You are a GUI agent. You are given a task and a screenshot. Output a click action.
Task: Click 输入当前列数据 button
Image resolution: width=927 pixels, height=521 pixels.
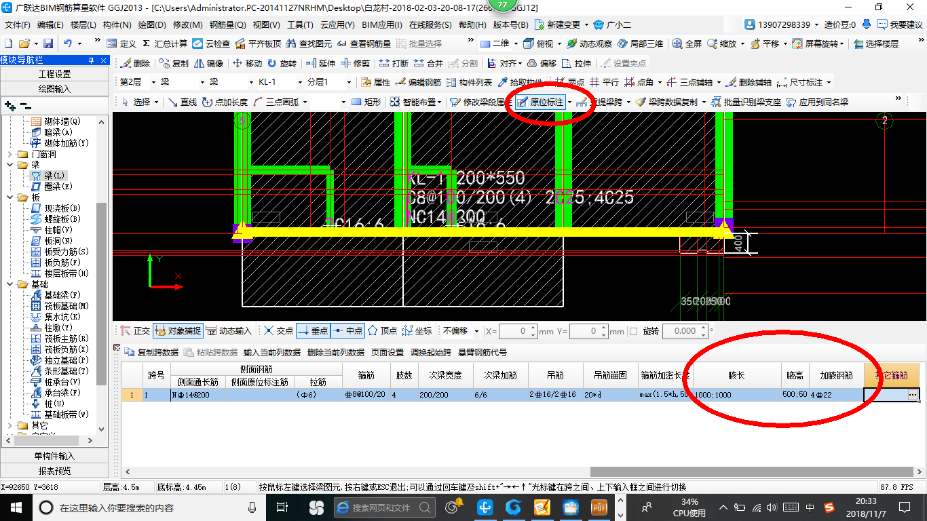point(272,352)
